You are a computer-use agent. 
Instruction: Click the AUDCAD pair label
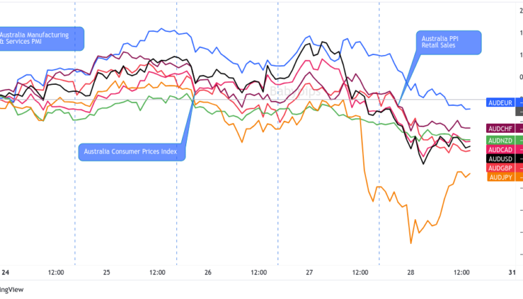point(499,149)
